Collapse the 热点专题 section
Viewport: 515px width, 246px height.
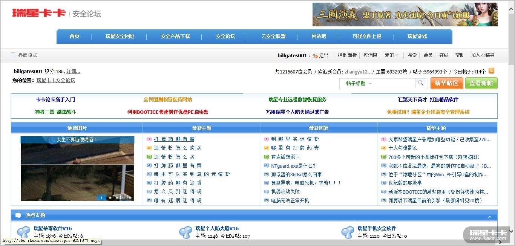pyautogui.click(x=489, y=217)
